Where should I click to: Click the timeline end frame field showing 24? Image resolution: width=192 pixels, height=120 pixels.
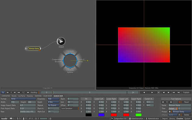[x=133, y=92]
